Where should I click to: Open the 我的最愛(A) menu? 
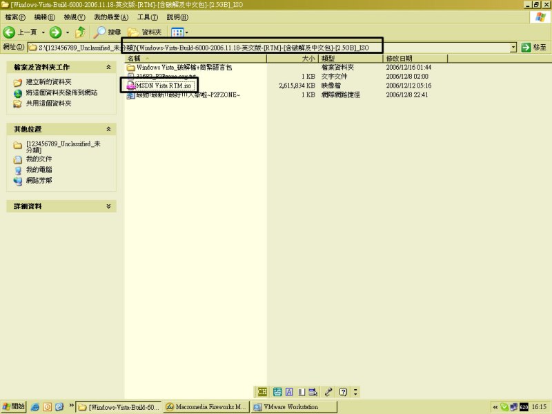click(111, 17)
